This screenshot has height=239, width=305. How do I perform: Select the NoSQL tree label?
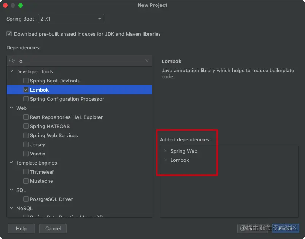coord(24,208)
